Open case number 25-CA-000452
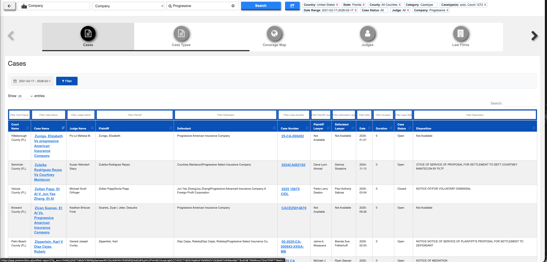 click(292, 136)
